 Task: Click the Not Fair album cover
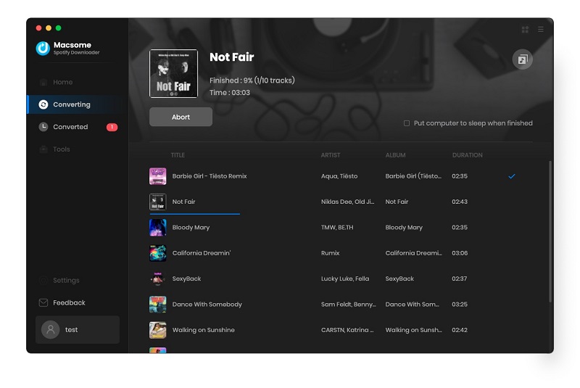pos(173,73)
